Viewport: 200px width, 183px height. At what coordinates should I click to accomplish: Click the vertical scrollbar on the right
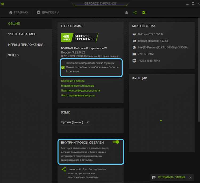[x=199, y=70]
